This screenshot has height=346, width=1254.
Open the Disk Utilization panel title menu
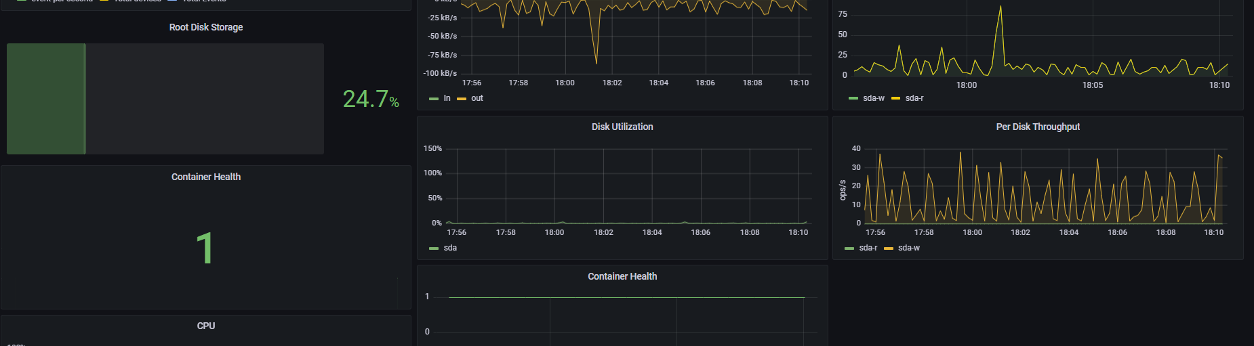click(x=622, y=127)
